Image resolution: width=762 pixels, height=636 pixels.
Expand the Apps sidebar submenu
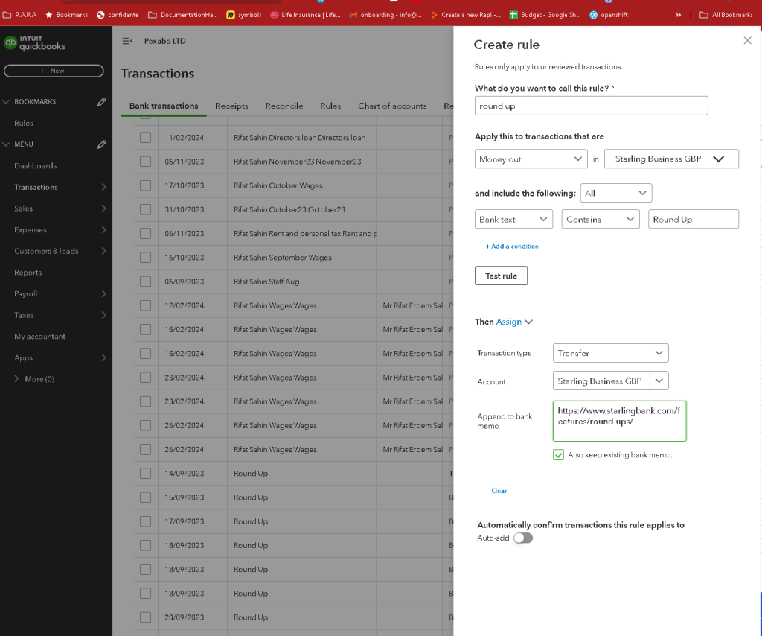pos(103,358)
